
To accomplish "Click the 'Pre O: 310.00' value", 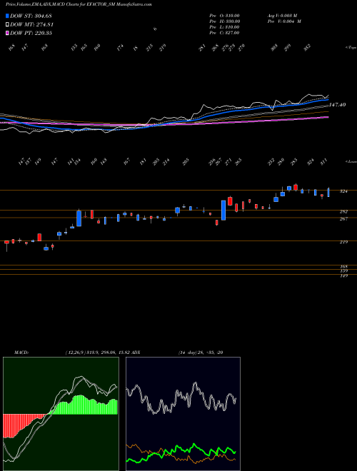I will click(224, 16).
